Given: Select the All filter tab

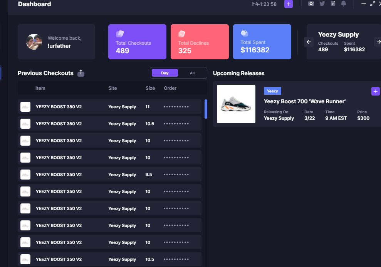Looking at the screenshot, I should point(192,73).
